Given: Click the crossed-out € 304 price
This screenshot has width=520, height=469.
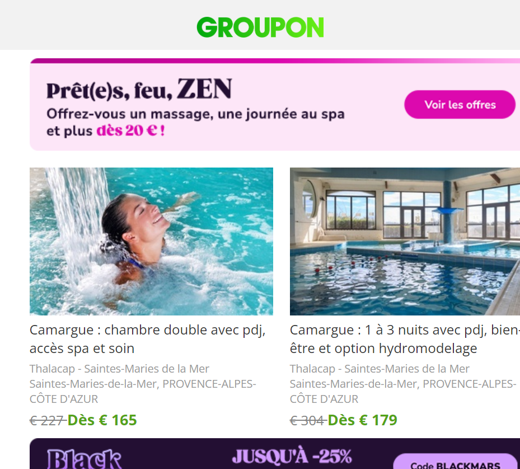Looking at the screenshot, I should coord(307,421).
